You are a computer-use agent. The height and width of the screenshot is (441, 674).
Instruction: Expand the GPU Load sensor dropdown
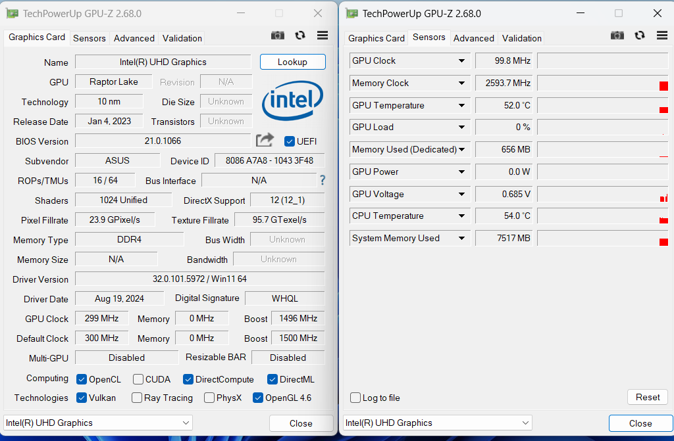(461, 127)
